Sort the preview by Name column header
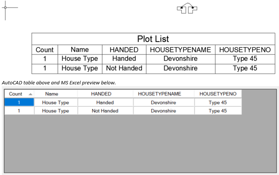This screenshot has height=175, width=279. tap(56, 94)
